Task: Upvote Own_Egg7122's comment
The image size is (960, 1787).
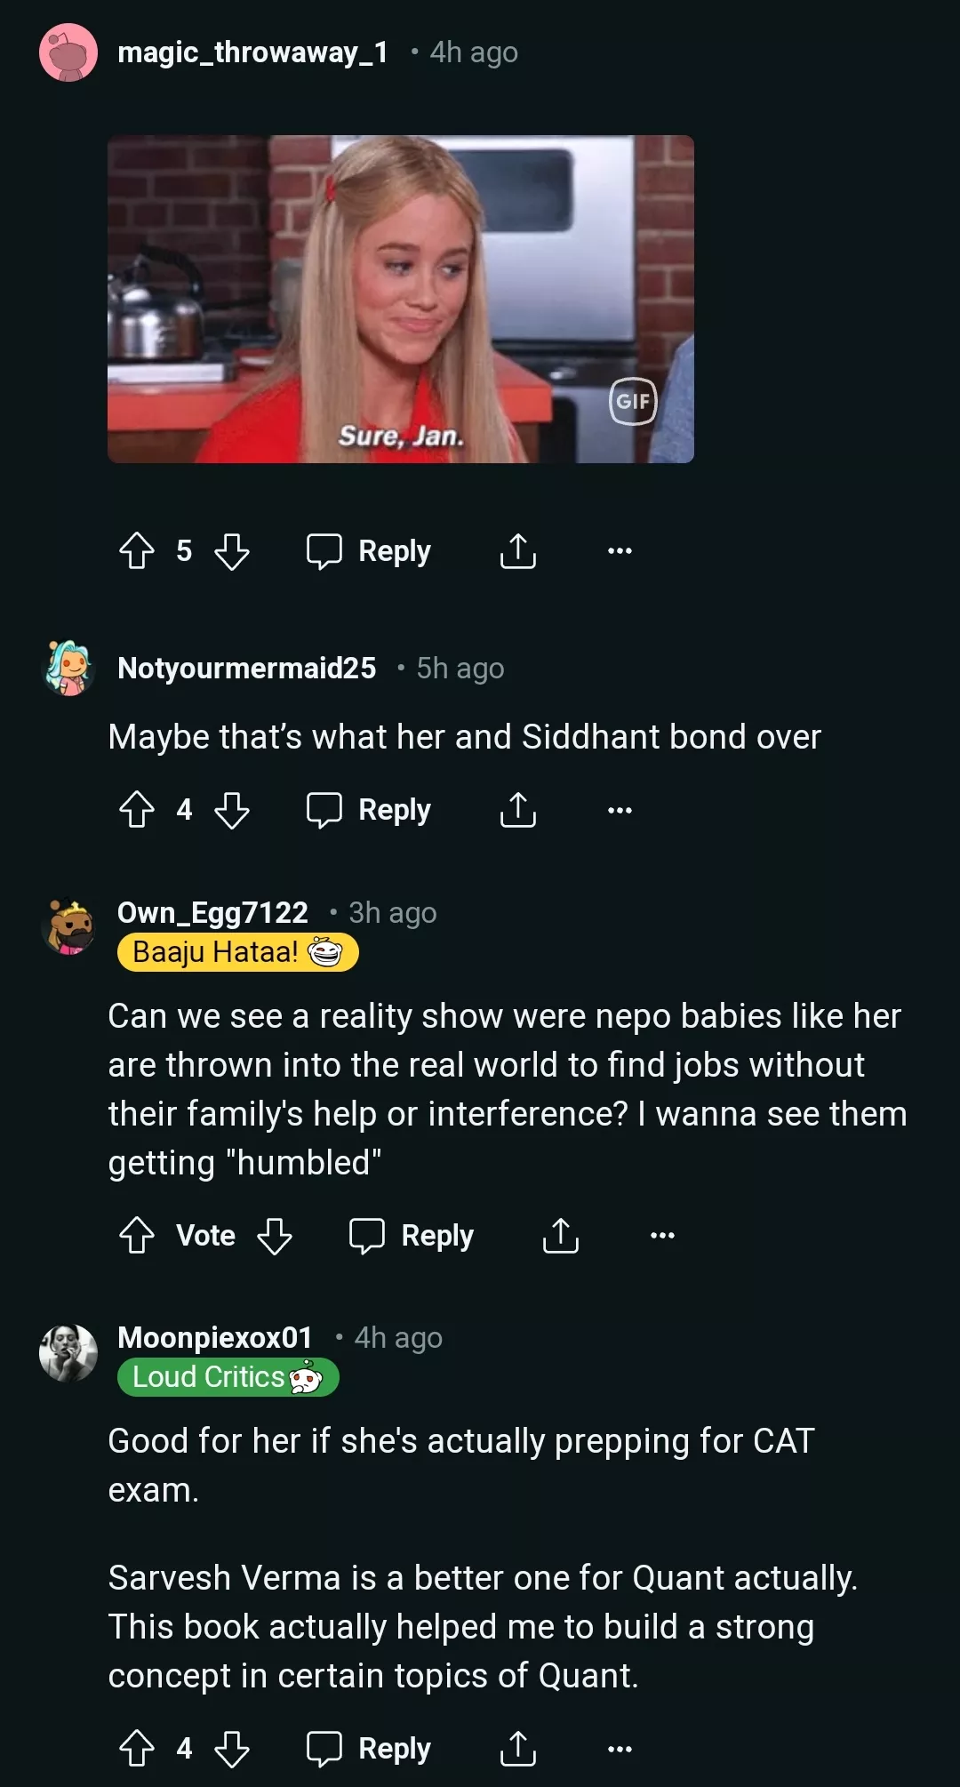Action: click(x=135, y=1235)
